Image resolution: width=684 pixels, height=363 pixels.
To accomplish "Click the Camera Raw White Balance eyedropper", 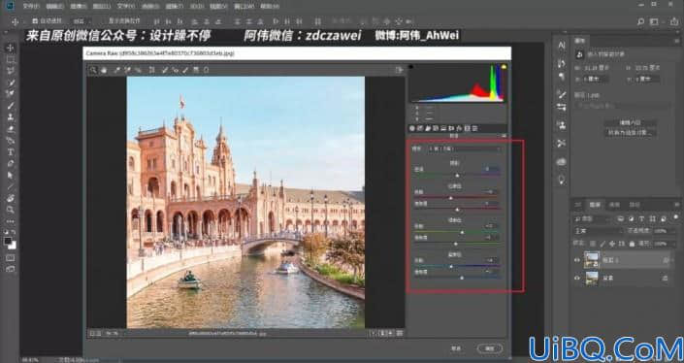I will coord(116,70).
